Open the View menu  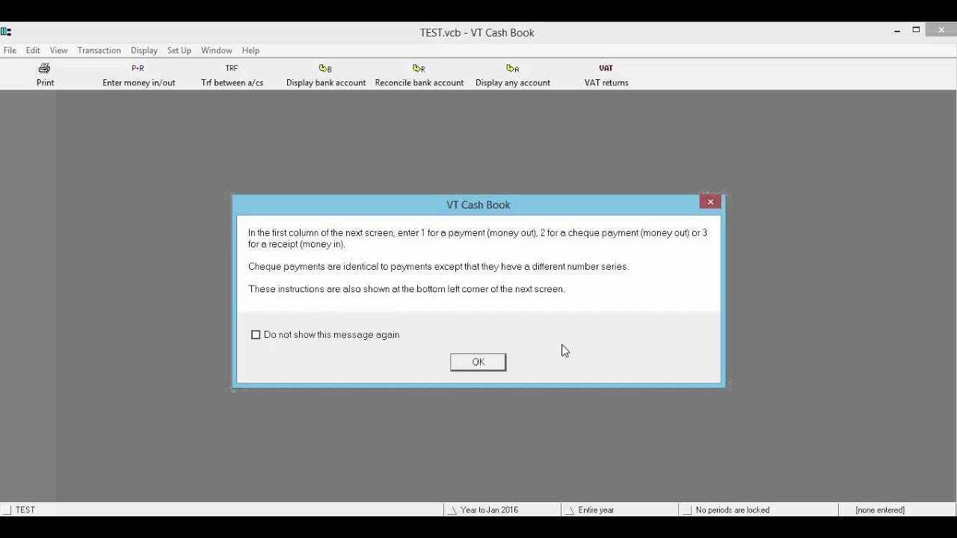click(x=58, y=50)
